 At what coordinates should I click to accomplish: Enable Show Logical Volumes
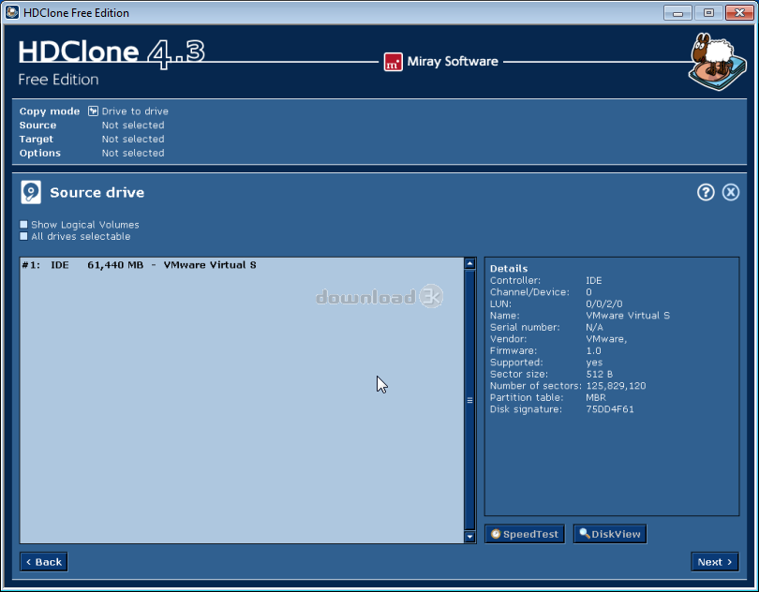click(22, 225)
